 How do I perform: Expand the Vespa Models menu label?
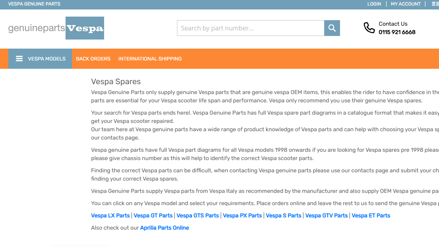(47, 58)
